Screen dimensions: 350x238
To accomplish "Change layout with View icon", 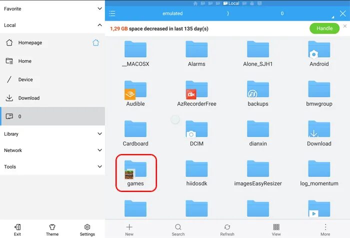I will coord(276,227).
